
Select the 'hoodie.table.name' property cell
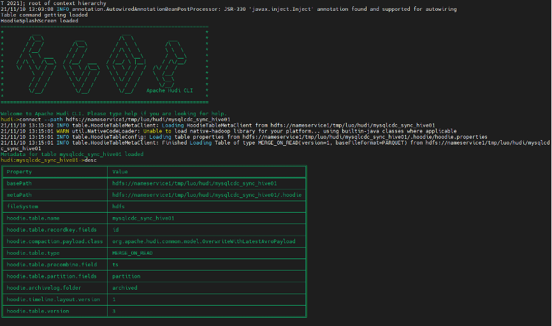55,218
